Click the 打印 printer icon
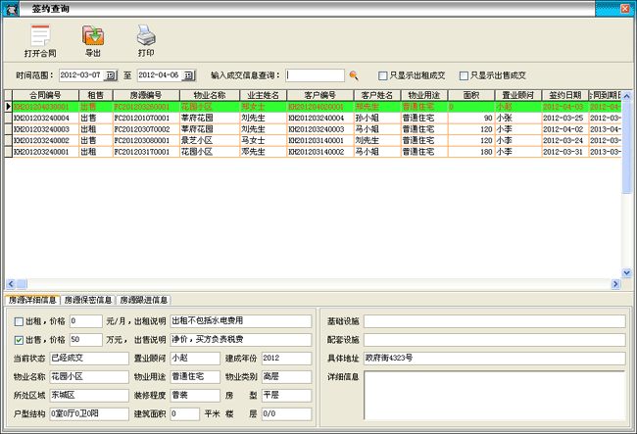 click(145, 37)
